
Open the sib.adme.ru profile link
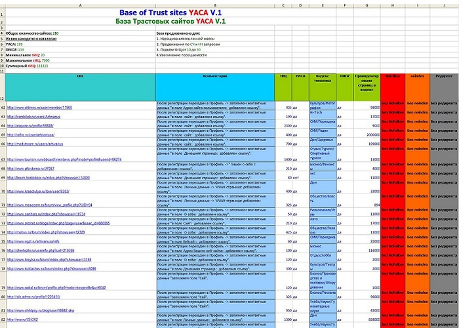point(33,297)
